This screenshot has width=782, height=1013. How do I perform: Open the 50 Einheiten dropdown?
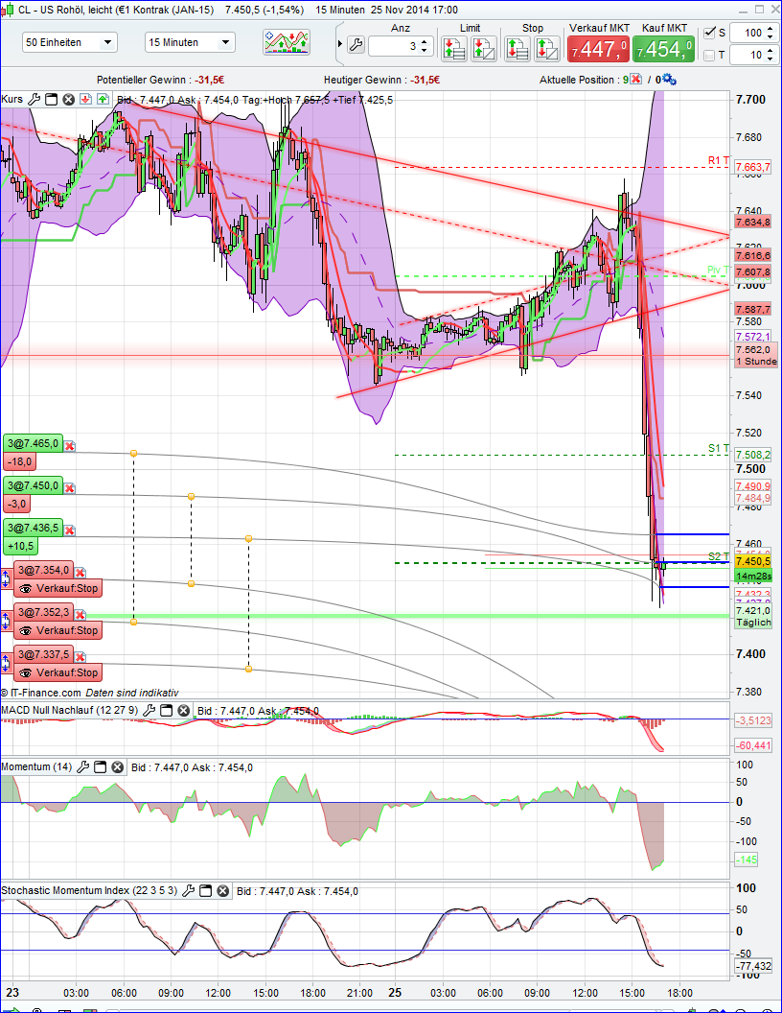pos(65,42)
